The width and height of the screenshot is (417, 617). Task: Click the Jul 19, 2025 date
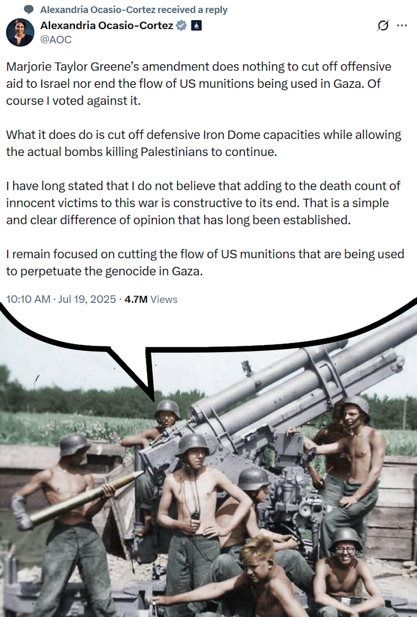pyautogui.click(x=87, y=300)
